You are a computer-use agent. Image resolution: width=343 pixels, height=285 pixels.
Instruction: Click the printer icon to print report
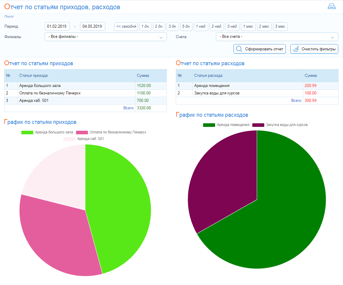(331, 7)
